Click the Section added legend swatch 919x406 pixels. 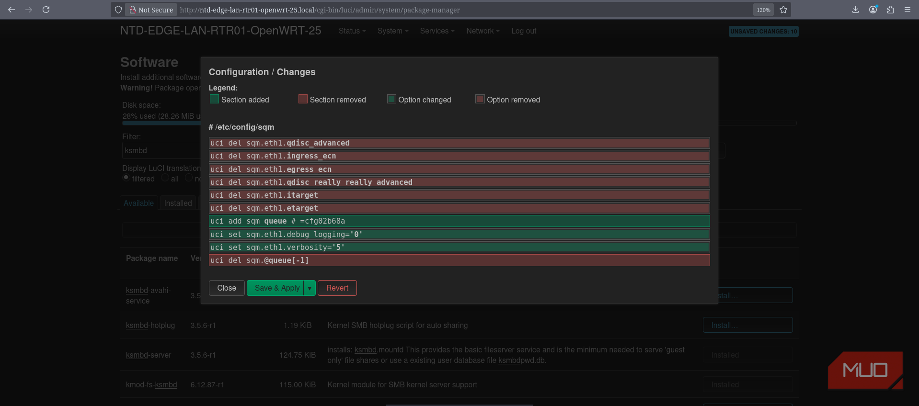pos(214,99)
